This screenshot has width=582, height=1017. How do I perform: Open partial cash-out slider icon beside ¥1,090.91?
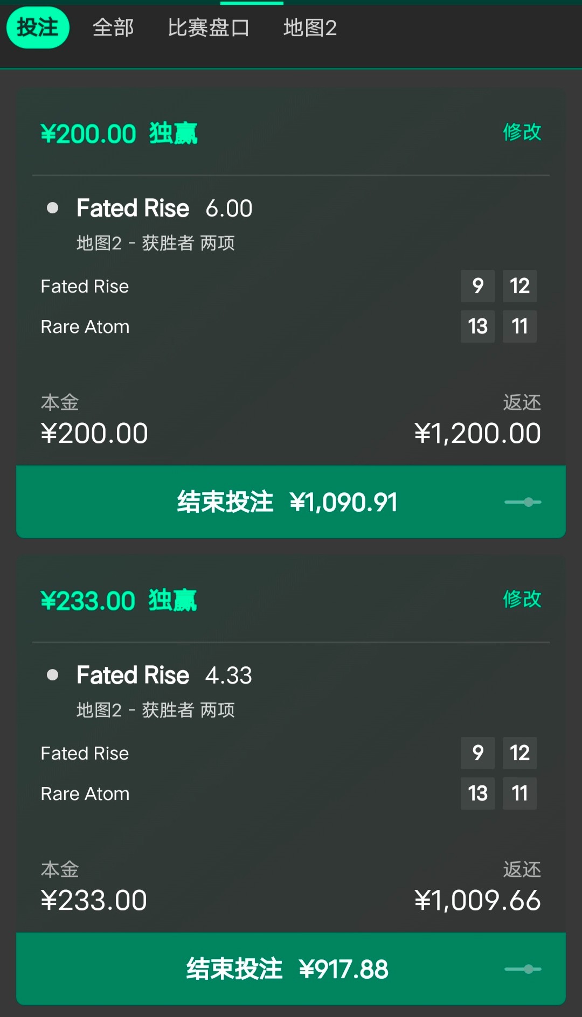click(523, 502)
